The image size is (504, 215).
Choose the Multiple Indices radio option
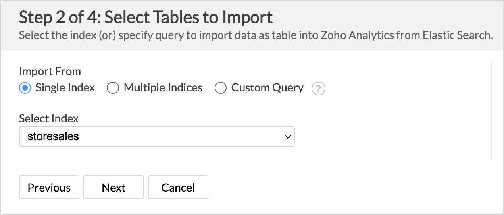113,88
